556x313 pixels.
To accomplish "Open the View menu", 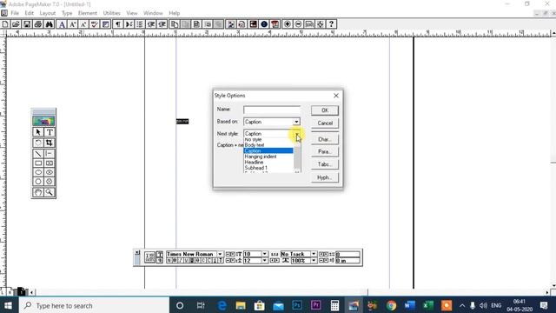I will [131, 13].
